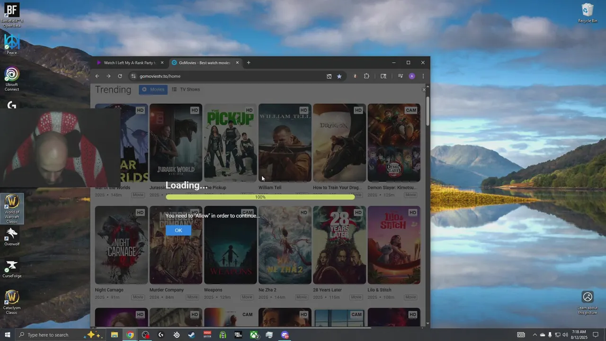Open Logitech G HUB taskbar icon
This screenshot has width=606, height=341.
[161, 335]
